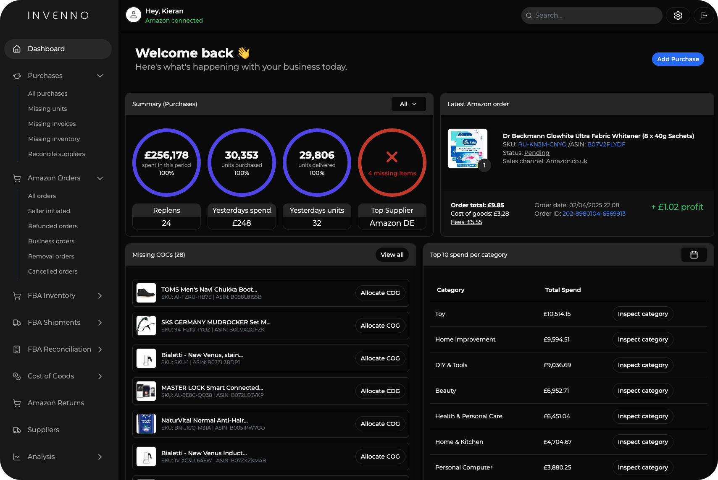
Task: Click the Amazon Returns cart icon
Action: click(x=17, y=403)
